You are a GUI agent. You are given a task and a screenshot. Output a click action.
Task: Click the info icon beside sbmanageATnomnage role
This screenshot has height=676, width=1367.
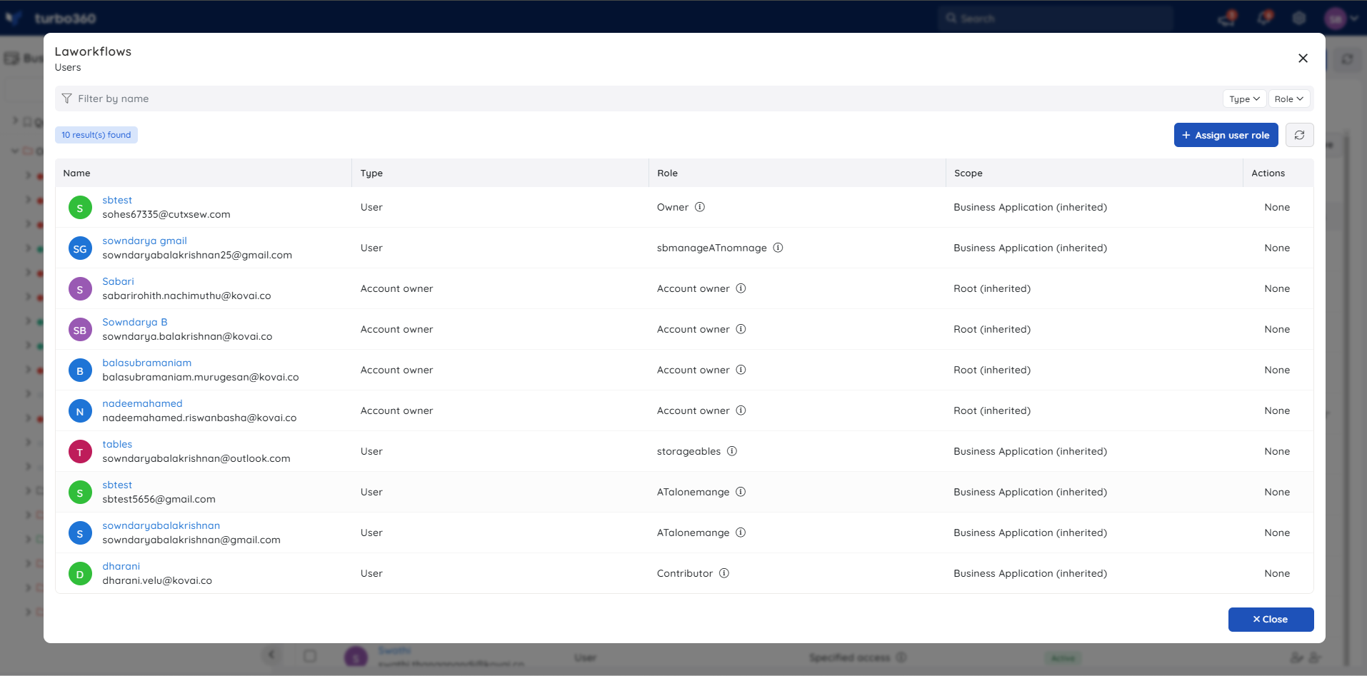pos(778,248)
